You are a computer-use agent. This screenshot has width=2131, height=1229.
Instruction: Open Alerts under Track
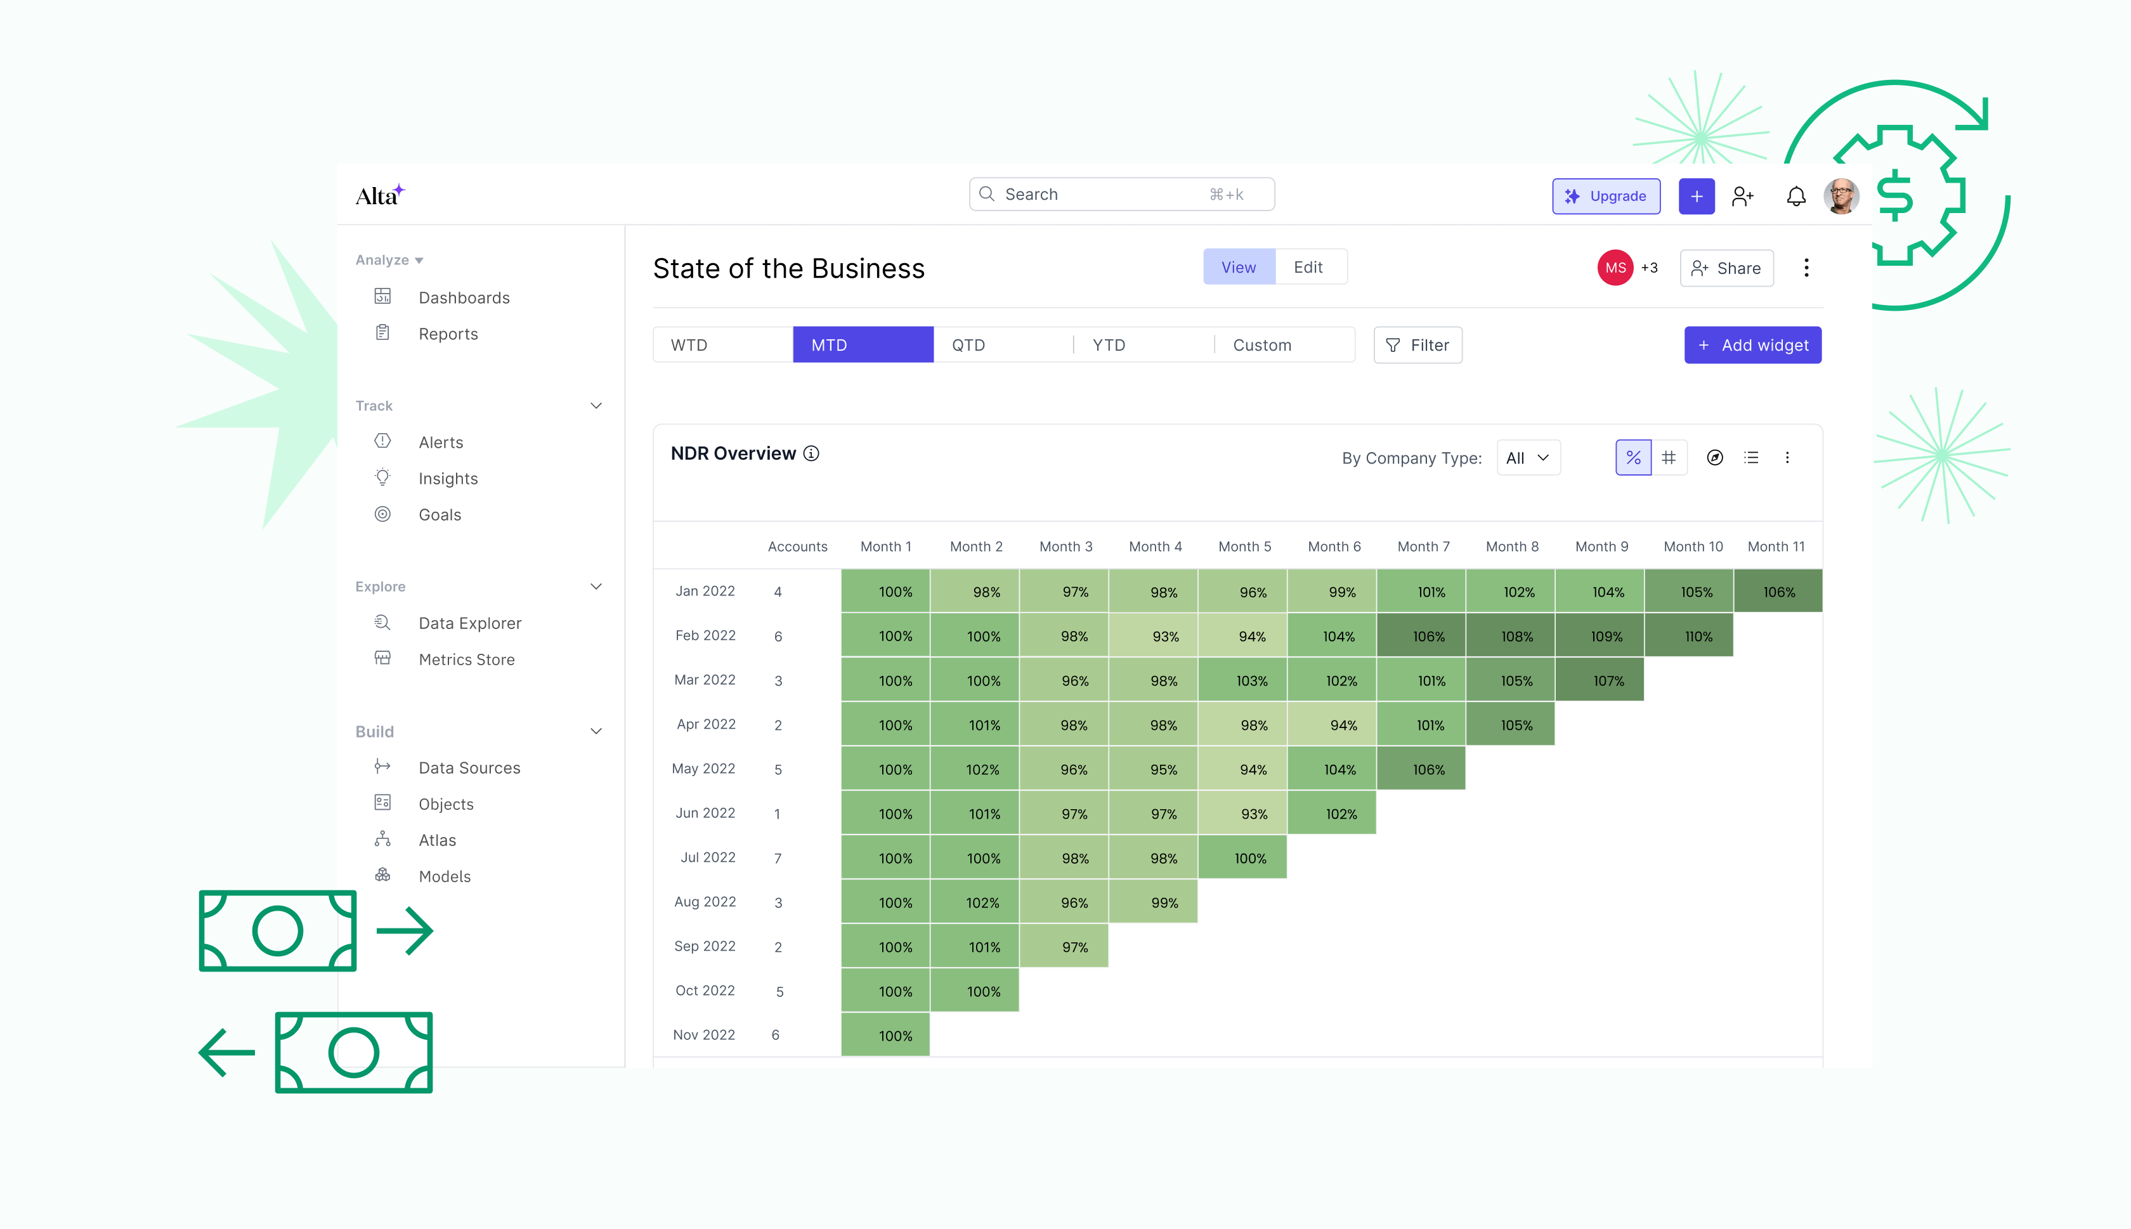[x=441, y=441]
